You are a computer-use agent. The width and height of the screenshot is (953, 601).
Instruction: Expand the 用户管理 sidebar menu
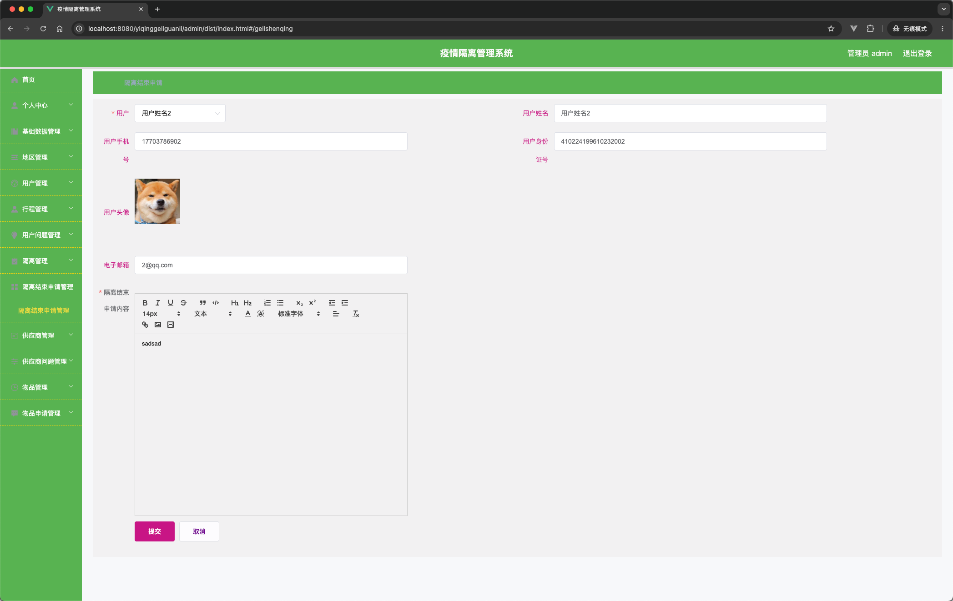[x=41, y=183]
